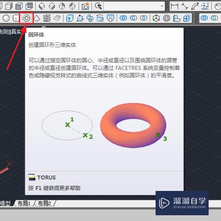Image resolution: width=221 pixels, height=221 pixels.
Task: Switch to SE Isometric view
Action: tap(52, 6)
